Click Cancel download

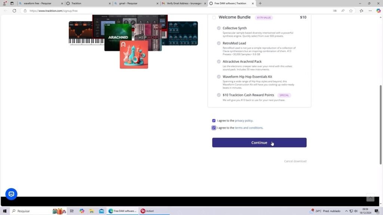click(x=295, y=161)
